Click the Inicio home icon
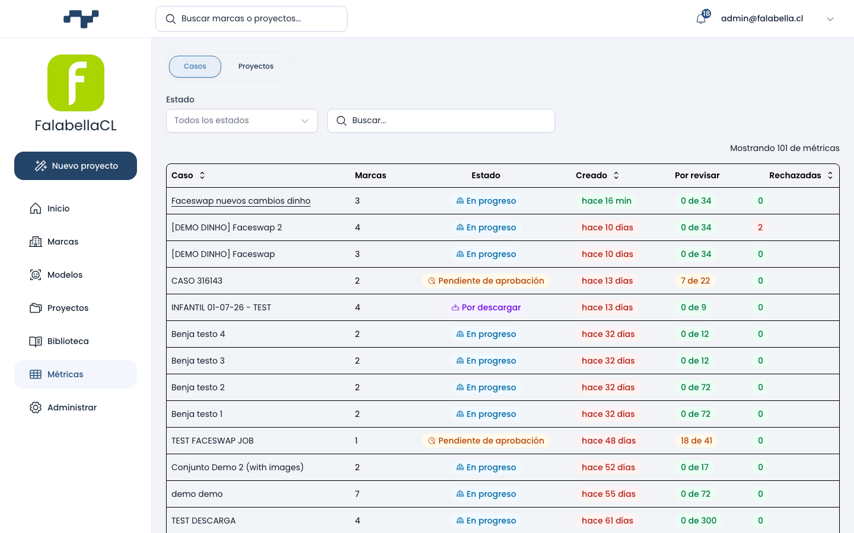Screen dimensions: 854x533 [36, 208]
